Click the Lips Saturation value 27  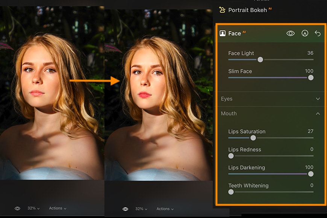tap(310, 131)
